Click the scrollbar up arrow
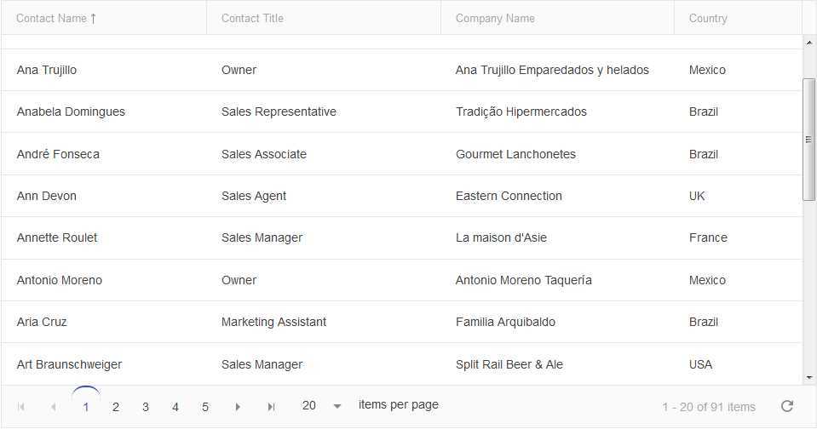 point(808,43)
